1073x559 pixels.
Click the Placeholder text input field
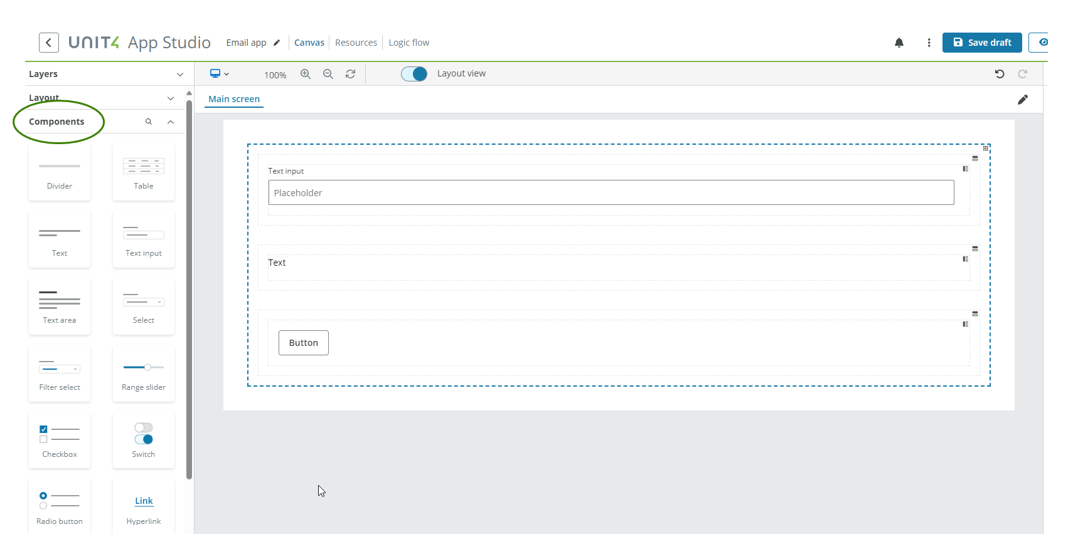611,192
